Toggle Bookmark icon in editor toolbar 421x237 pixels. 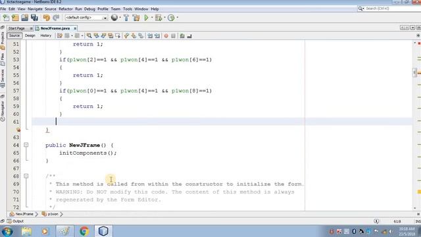[x=141, y=36]
